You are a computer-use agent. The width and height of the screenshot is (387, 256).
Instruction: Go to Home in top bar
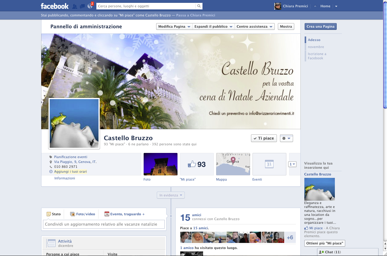click(325, 6)
